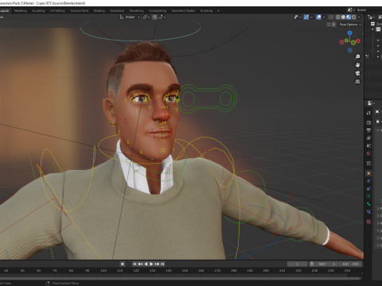Click the negative Z axis on gizmo
This screenshot has height=286, width=382.
coord(350,50)
